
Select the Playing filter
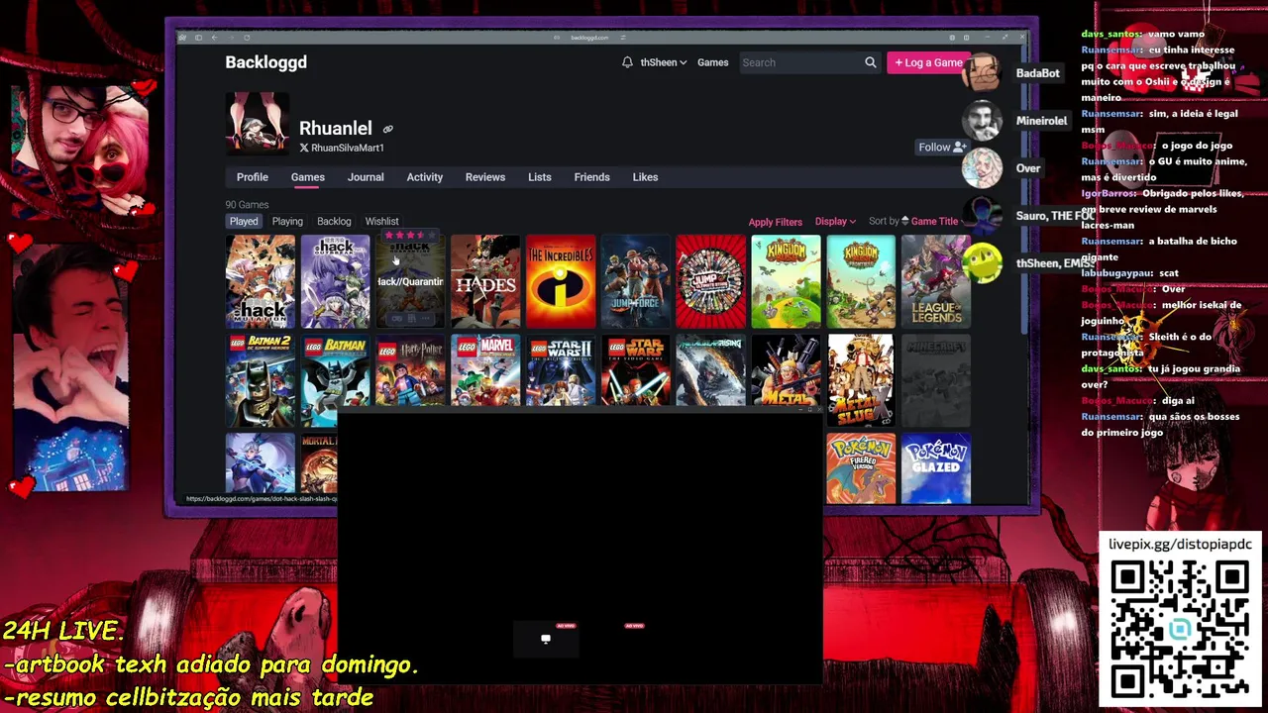287,222
